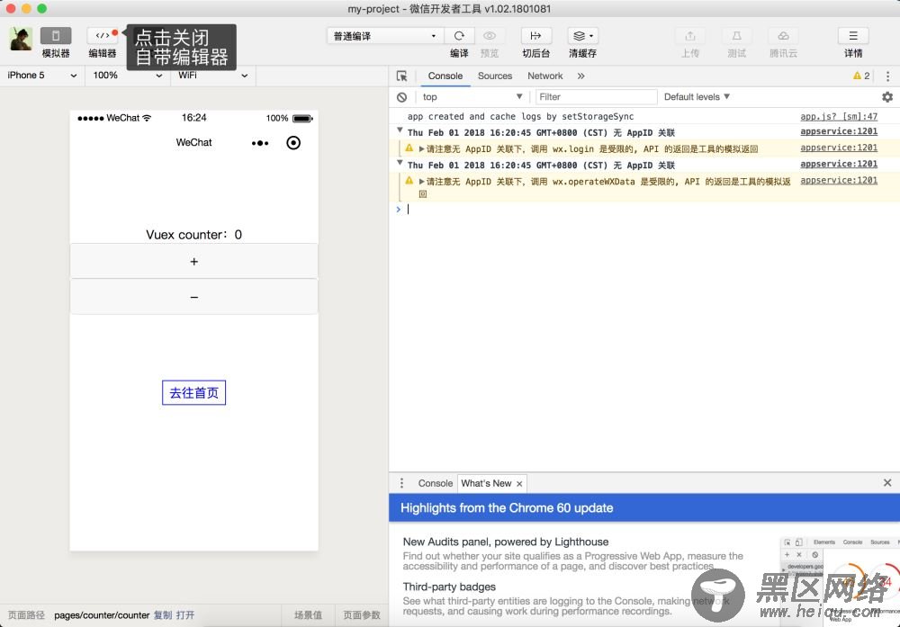Click the simulator three-dot menu icon
Viewport: 900px width, 627px height.
[x=260, y=143]
